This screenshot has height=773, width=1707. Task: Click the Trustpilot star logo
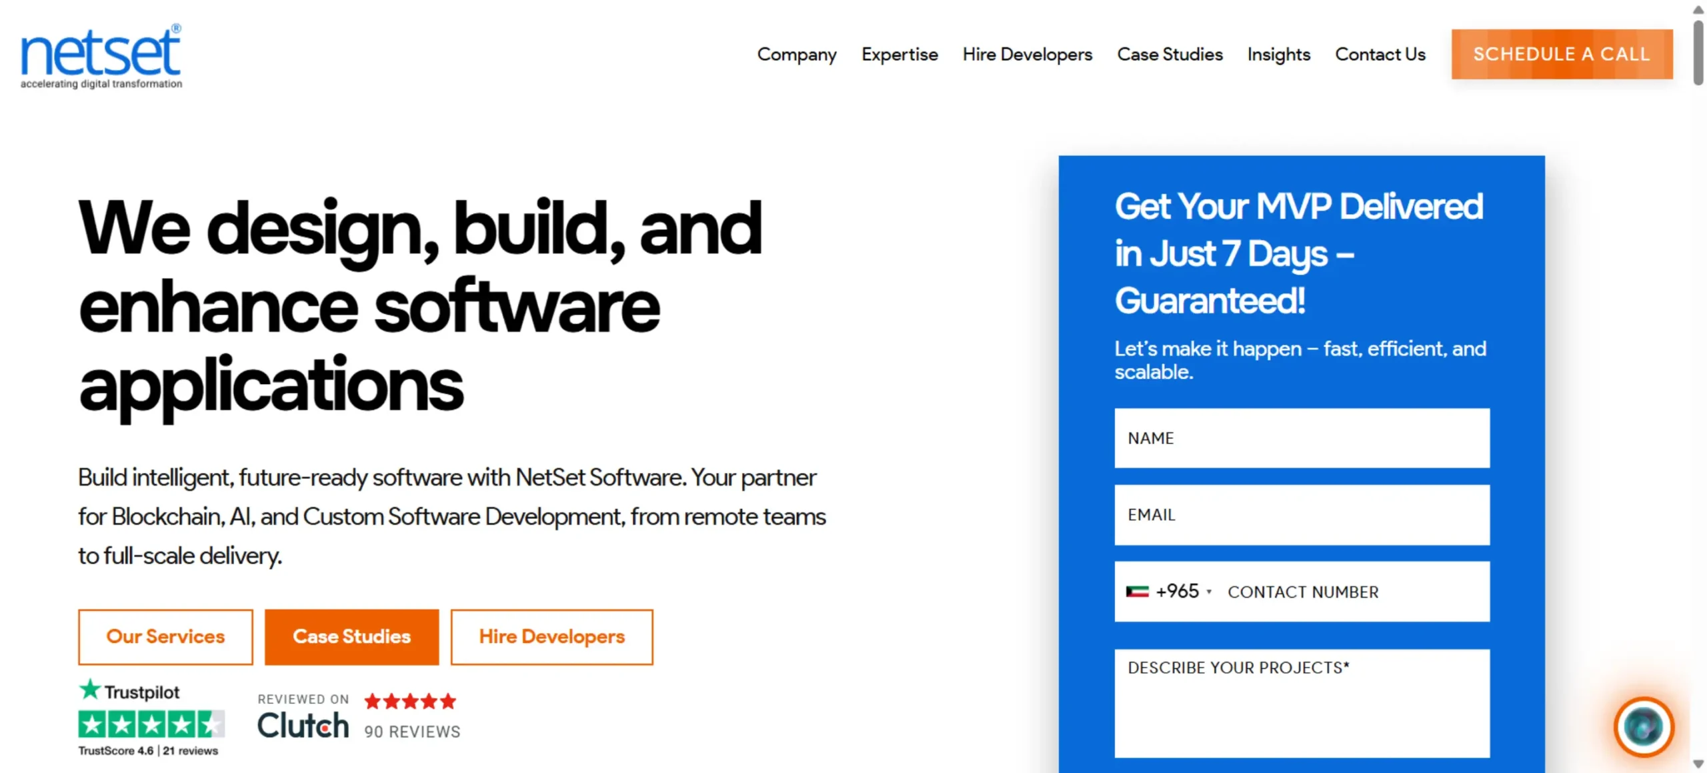coord(90,692)
